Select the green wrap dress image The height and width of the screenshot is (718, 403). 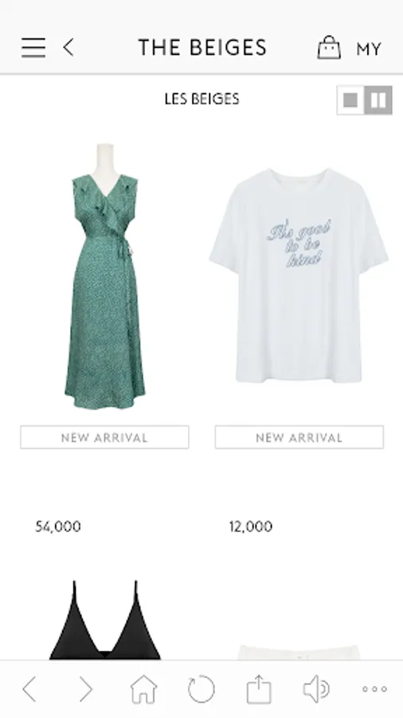click(x=104, y=277)
